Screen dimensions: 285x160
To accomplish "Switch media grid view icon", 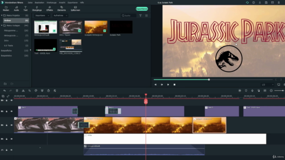I will [x=147, y=16].
